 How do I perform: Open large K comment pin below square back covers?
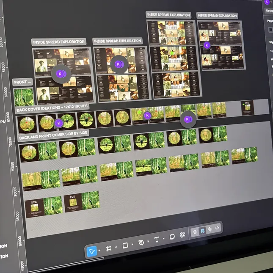point(188,119)
